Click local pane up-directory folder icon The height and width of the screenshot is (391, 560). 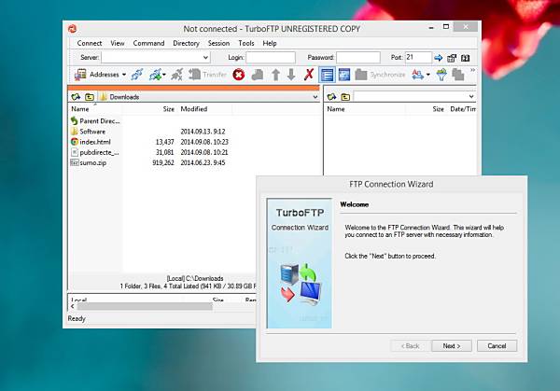point(90,97)
